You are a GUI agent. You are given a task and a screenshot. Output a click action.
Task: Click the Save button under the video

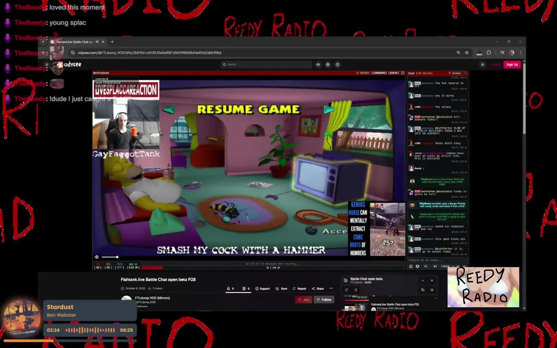click(281, 289)
